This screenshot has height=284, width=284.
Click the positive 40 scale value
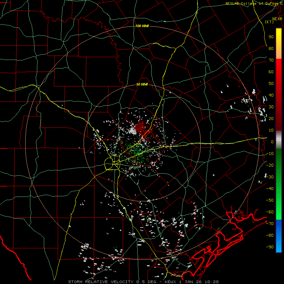tap(271, 95)
